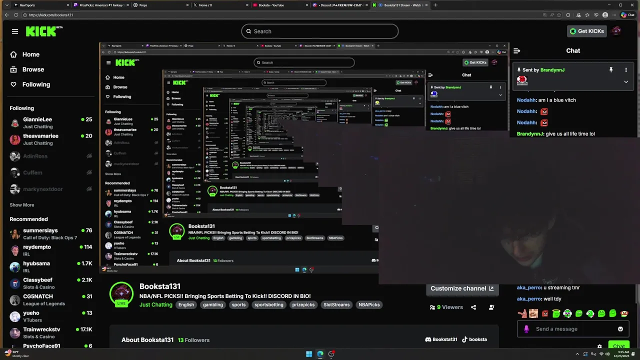The height and width of the screenshot is (360, 640).
Task: Reload the page with refresh icon
Action: click(16, 15)
